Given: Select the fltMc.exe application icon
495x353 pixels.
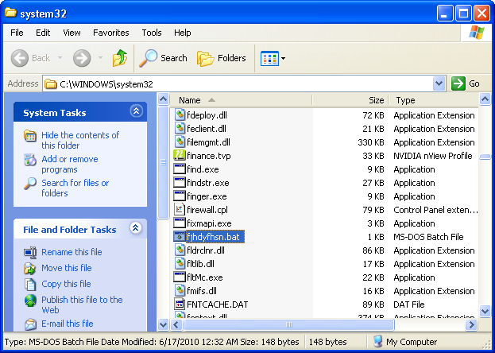Looking at the screenshot, I should [x=180, y=277].
